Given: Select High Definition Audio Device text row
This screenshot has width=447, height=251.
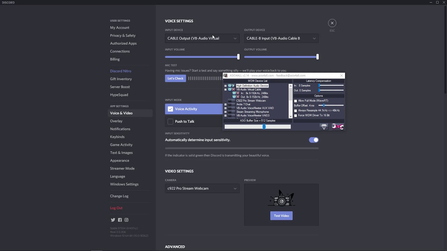Looking at the screenshot, I should click(252, 86).
